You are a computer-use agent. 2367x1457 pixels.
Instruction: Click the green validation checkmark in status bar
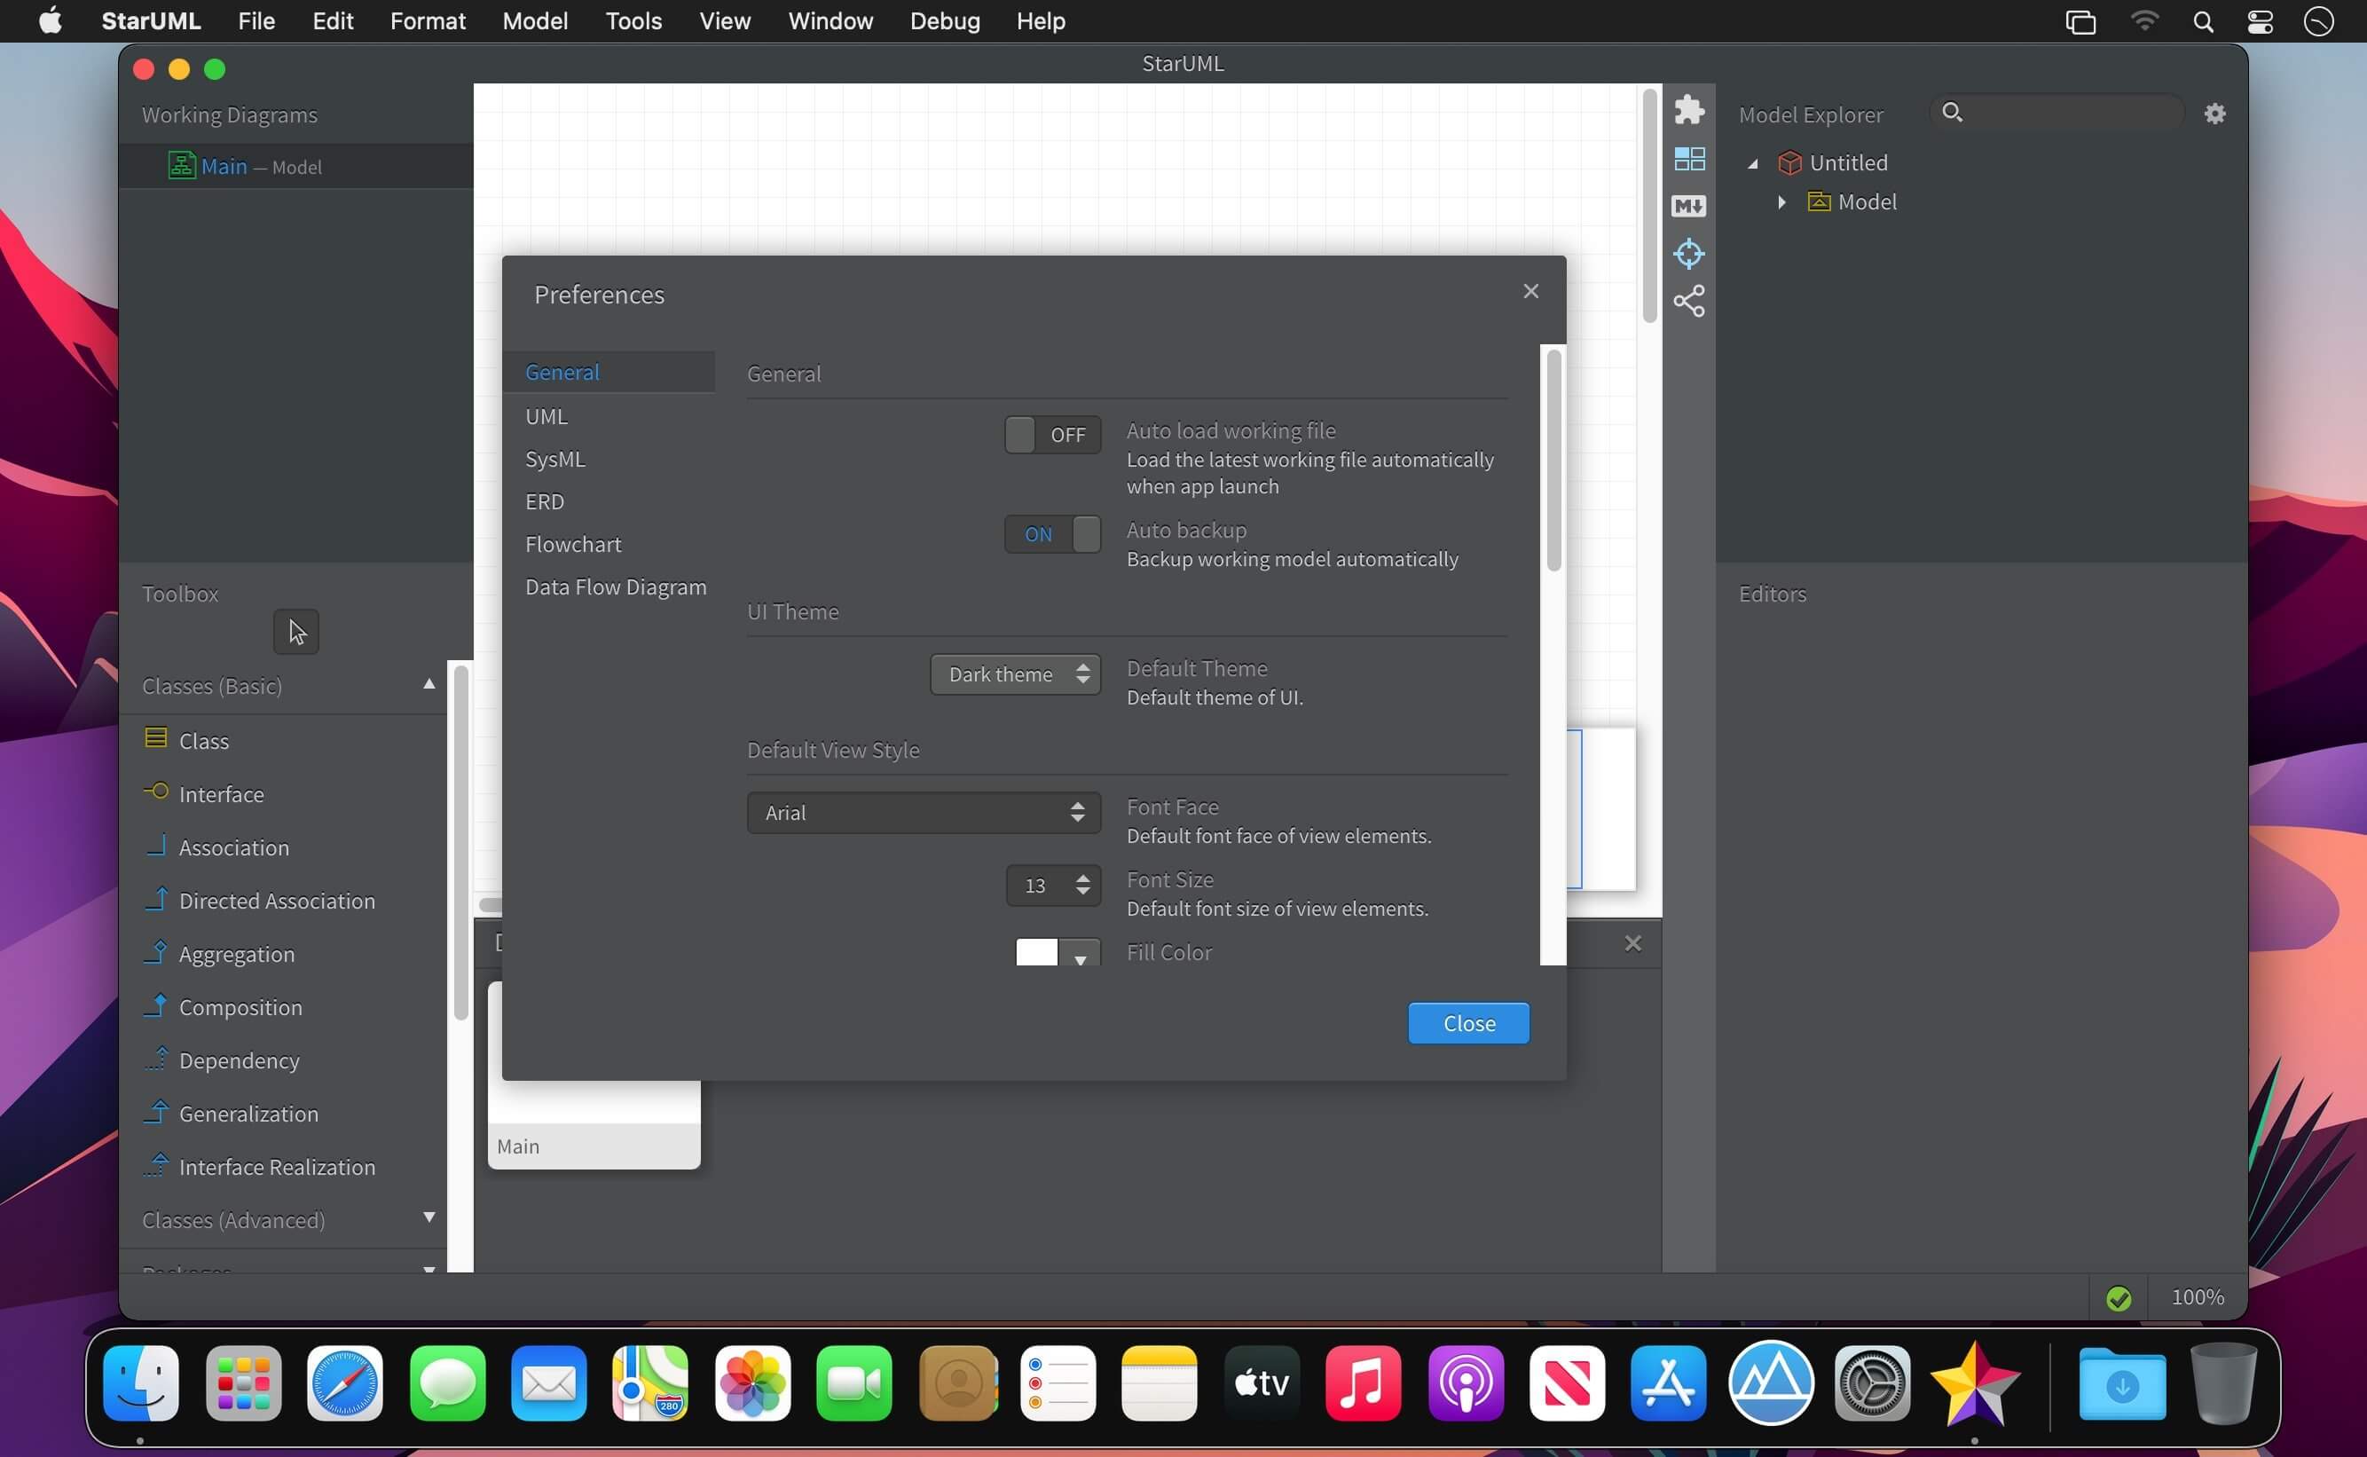(2119, 1299)
